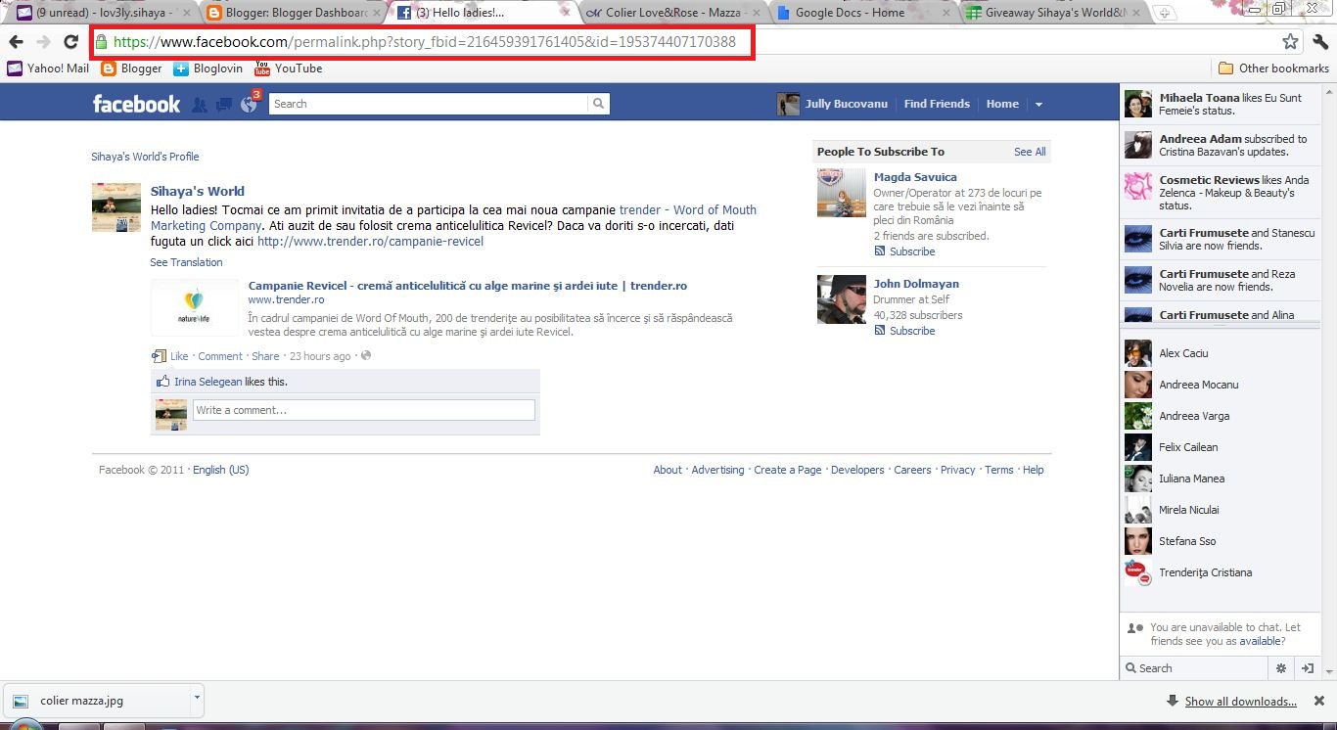The width and height of the screenshot is (1337, 730).
Task: Open the trender.ro/campanie-revicel URL
Action: click(x=370, y=241)
